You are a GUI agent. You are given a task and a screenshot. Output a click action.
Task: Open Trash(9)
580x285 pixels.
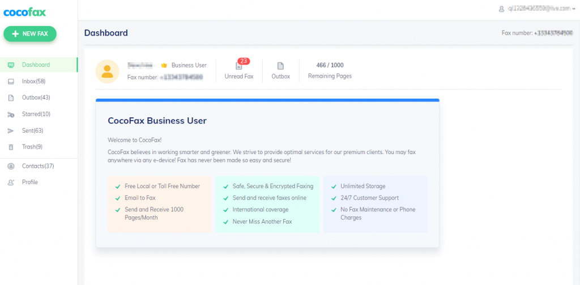(32, 147)
